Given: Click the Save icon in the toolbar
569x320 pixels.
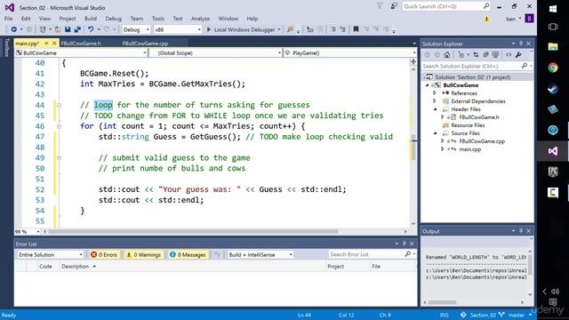Looking at the screenshot, I should [68, 29].
